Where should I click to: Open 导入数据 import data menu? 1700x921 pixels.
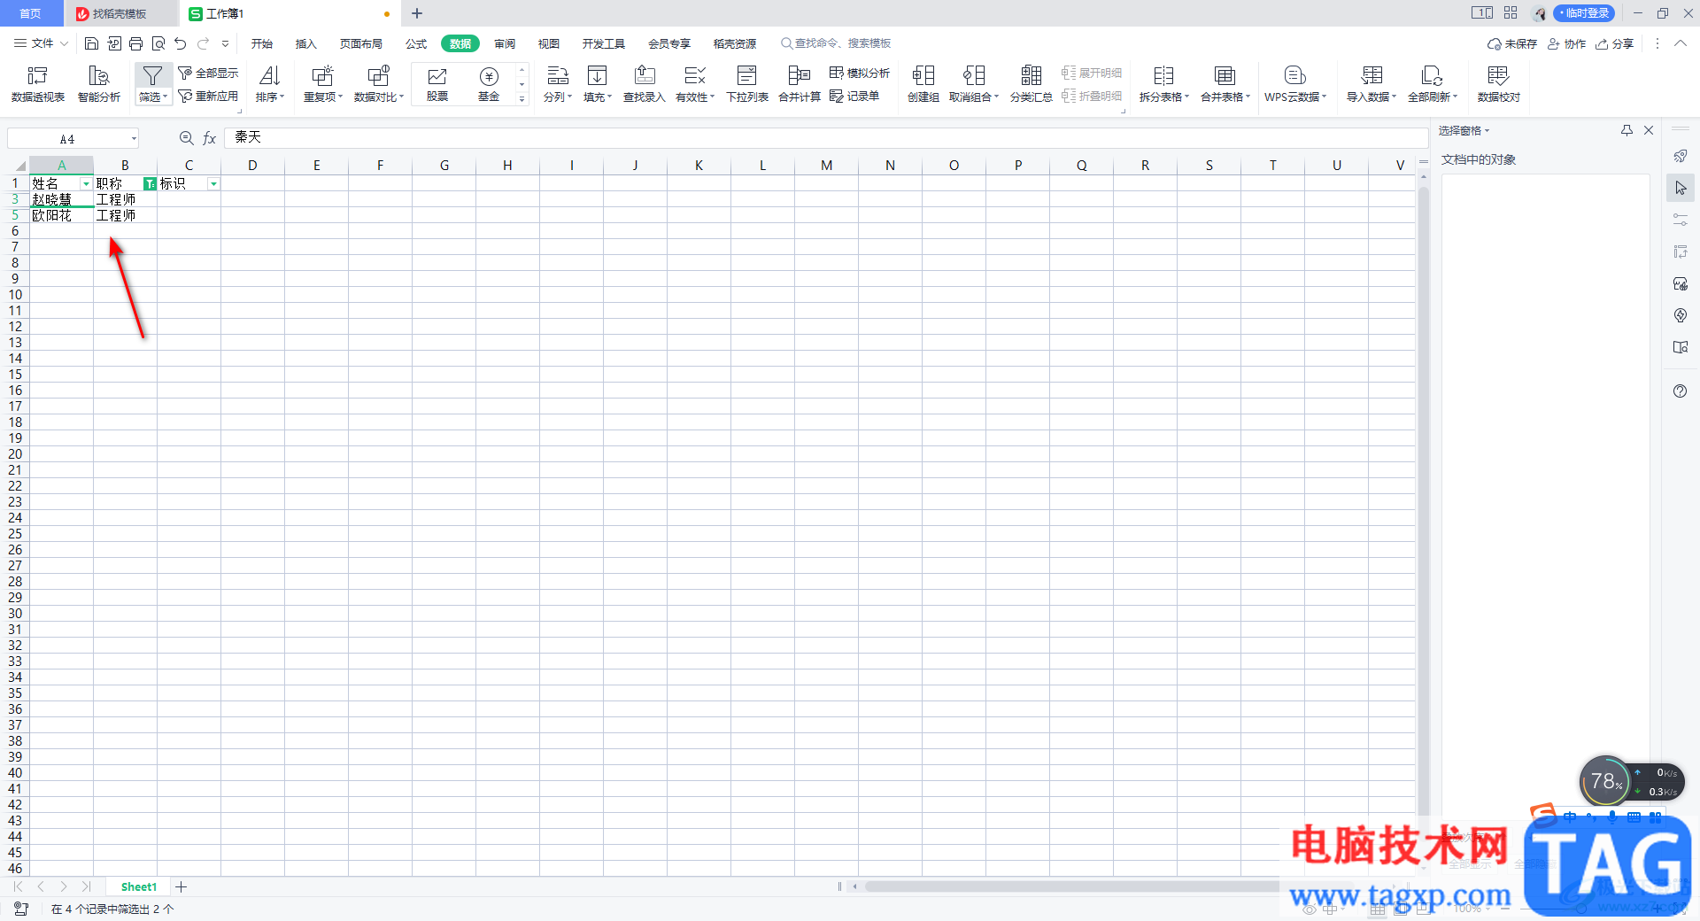(x=1372, y=84)
